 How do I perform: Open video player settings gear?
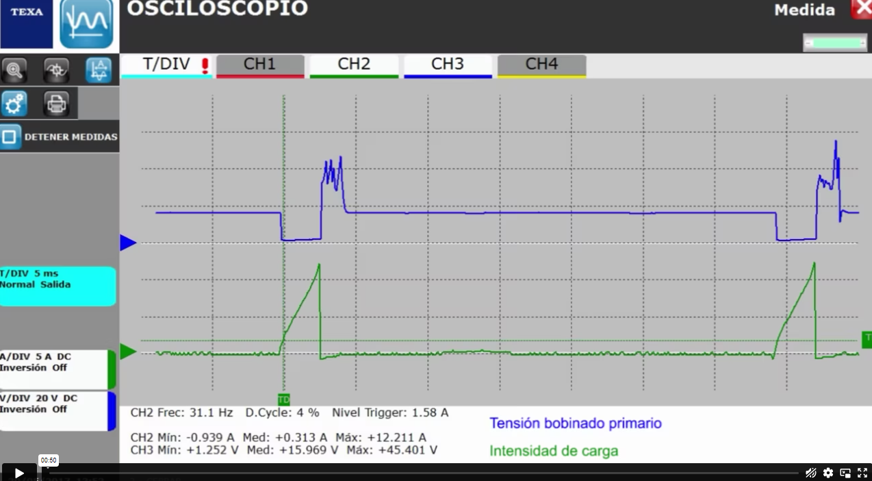[x=828, y=473]
